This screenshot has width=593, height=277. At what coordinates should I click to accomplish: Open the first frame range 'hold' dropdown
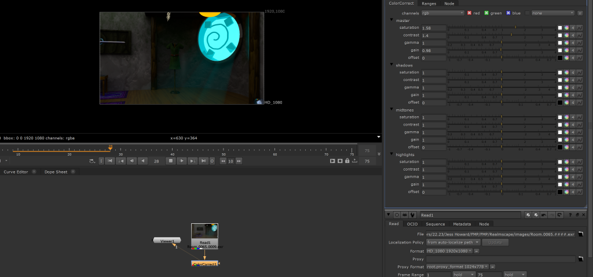click(x=463, y=275)
